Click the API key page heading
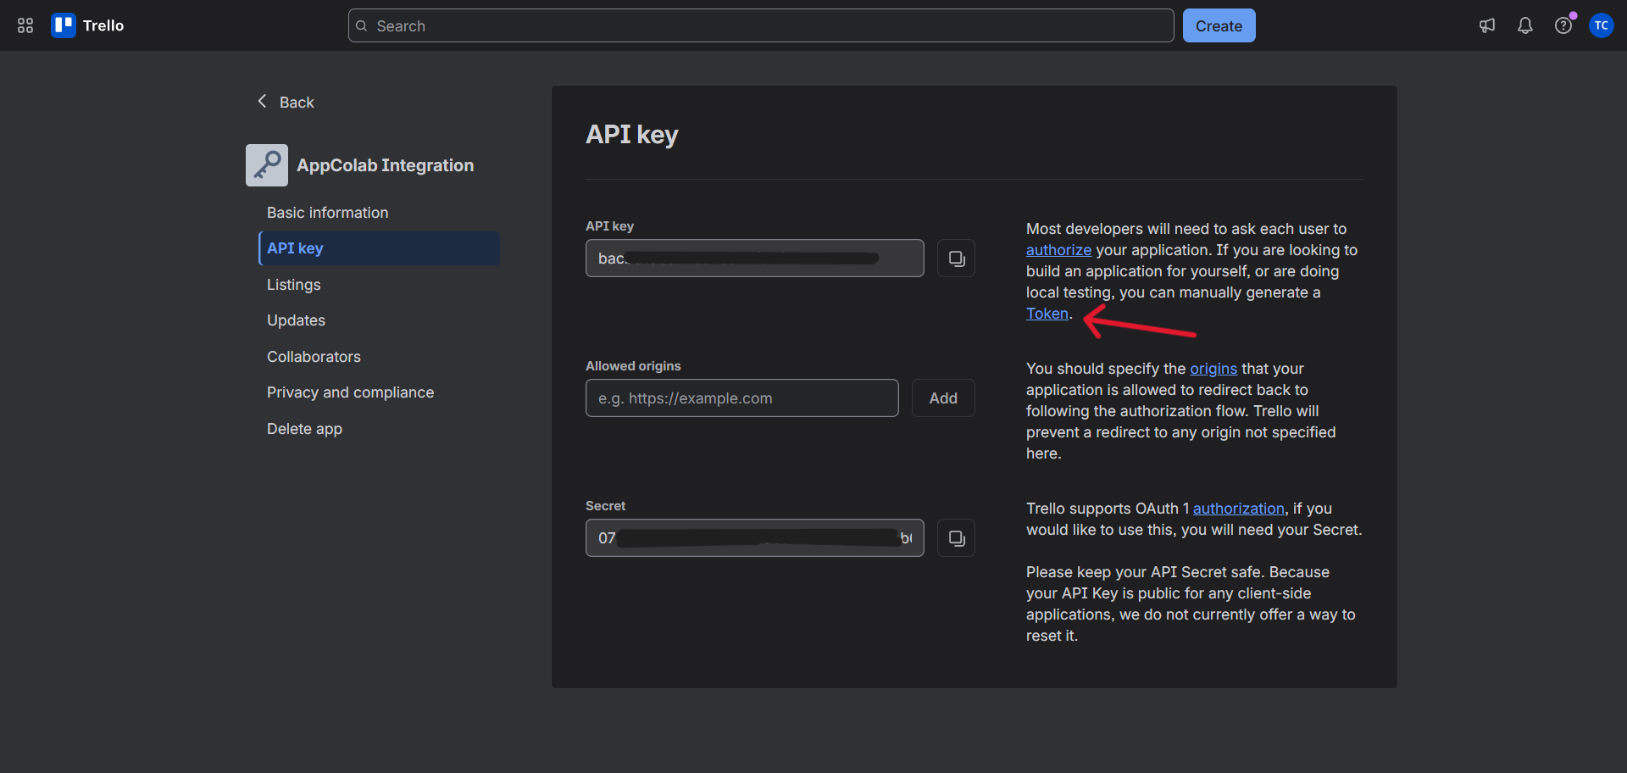The height and width of the screenshot is (773, 1627). click(632, 135)
